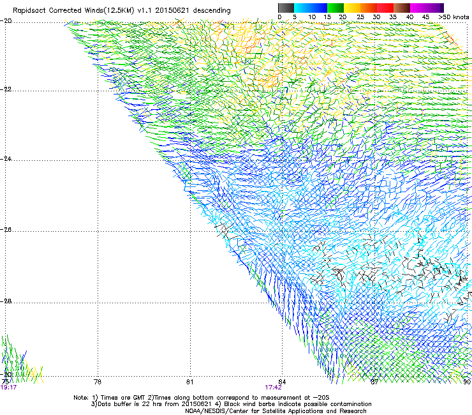Click the green 15-20 knots color swatch
The image size is (472, 415).
[336, 8]
